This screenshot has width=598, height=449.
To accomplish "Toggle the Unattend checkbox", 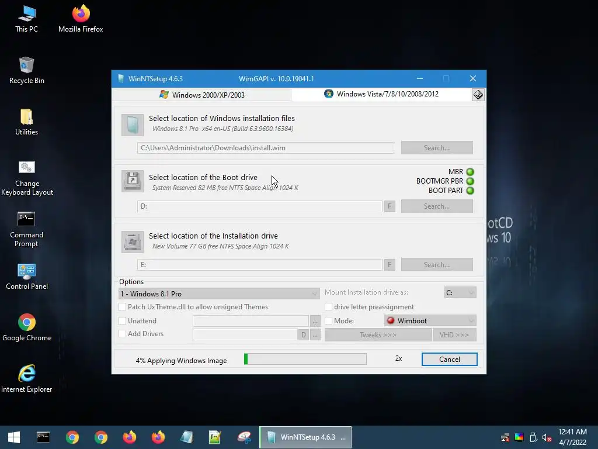I will pyautogui.click(x=123, y=321).
